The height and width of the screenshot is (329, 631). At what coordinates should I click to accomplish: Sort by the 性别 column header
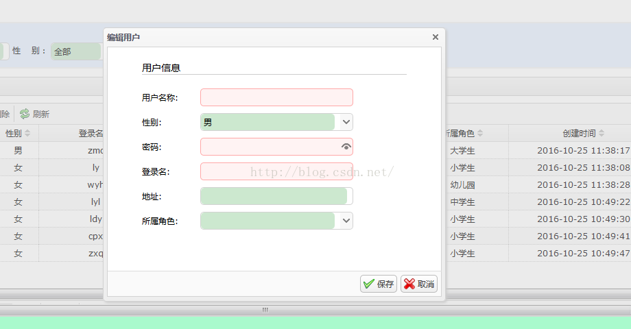[18, 133]
